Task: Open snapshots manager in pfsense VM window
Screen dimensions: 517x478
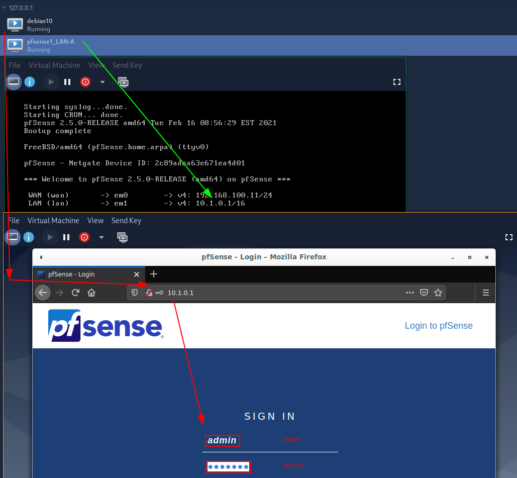Action: 123,82
